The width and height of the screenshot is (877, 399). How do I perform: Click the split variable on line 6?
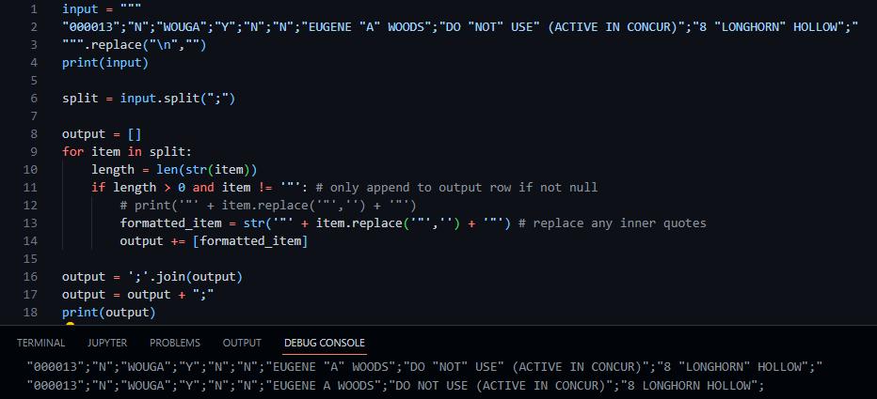pos(80,99)
